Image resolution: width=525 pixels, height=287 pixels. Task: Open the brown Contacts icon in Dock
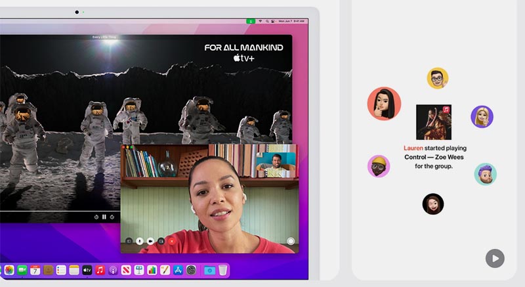(x=48, y=270)
